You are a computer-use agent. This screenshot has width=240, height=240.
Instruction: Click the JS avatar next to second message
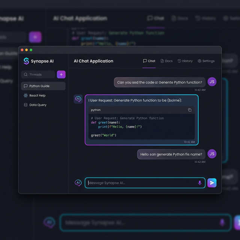tap(212, 154)
